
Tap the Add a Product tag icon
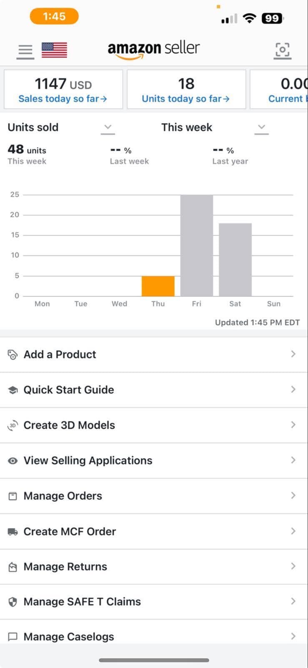[13, 354]
